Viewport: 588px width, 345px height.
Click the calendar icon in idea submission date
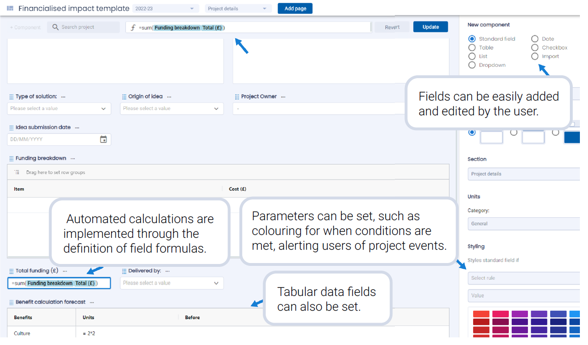pyautogui.click(x=103, y=140)
